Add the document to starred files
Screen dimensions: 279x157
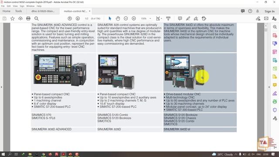[13, 18]
